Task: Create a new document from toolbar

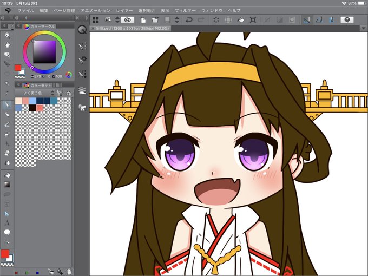Action: tap(143, 20)
